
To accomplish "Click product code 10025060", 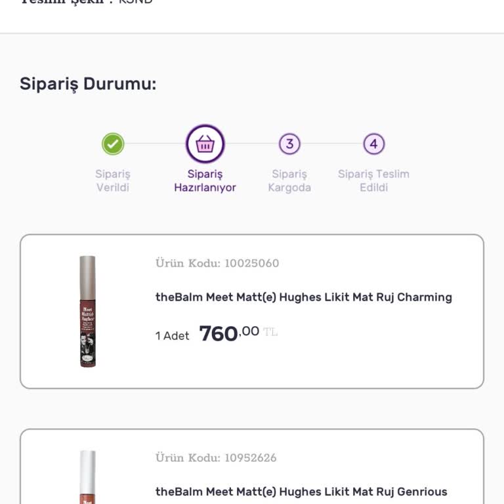I will pyautogui.click(x=217, y=263).
